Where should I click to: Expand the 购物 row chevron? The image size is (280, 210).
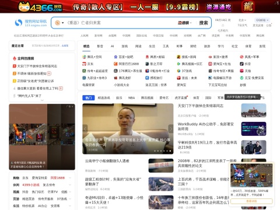click(70, 178)
